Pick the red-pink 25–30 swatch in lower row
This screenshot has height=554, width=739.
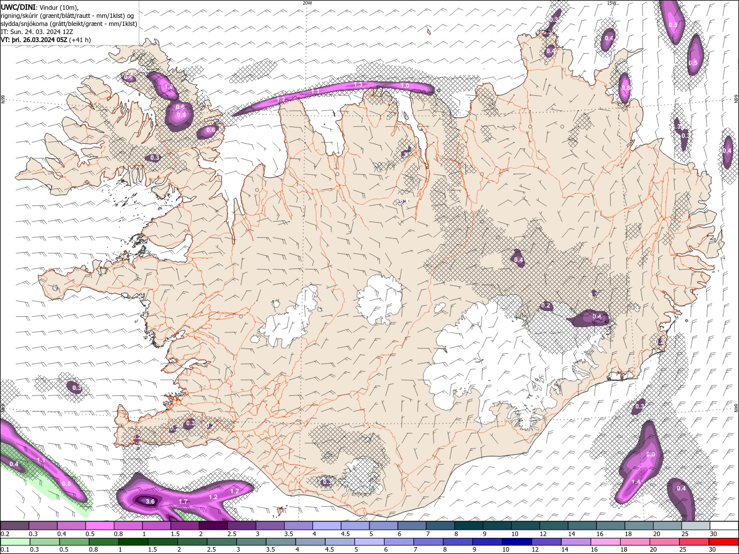coord(693,542)
